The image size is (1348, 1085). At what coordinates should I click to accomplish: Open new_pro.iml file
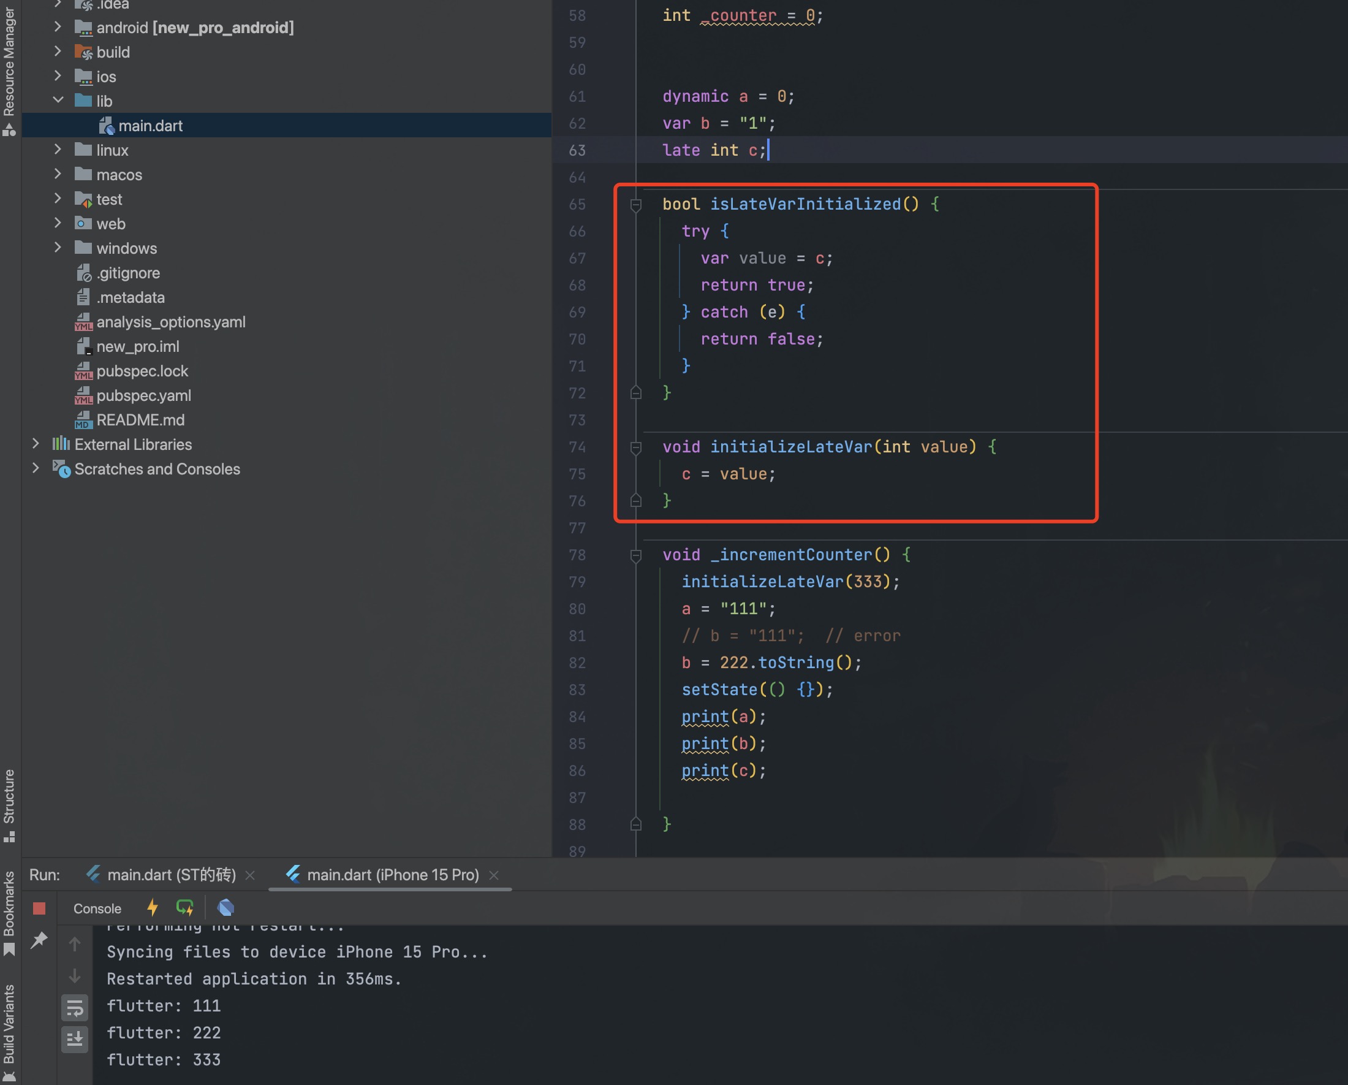click(137, 346)
